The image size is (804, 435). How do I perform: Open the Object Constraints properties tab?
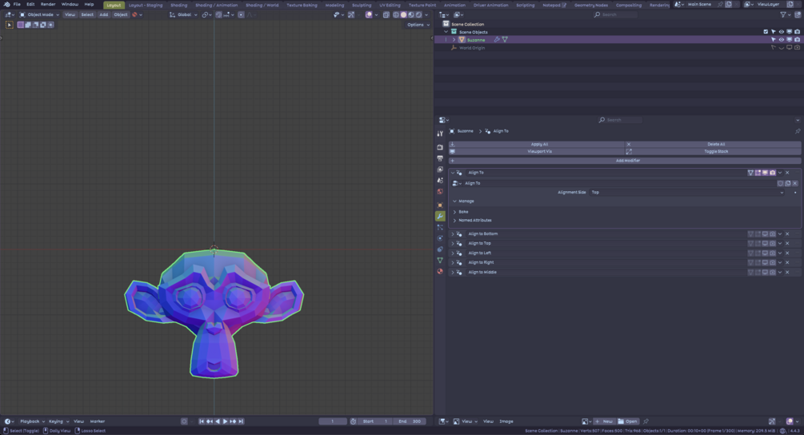[440, 249]
